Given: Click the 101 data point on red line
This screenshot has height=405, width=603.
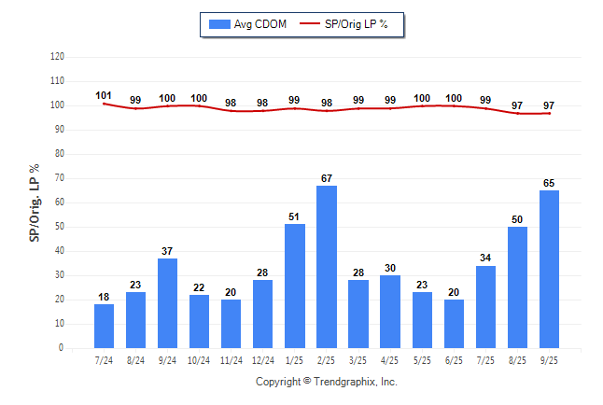Looking at the screenshot, I should (x=105, y=104).
